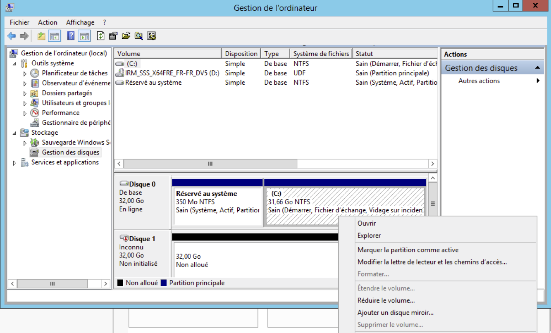Click the Statut column header

tap(395, 54)
